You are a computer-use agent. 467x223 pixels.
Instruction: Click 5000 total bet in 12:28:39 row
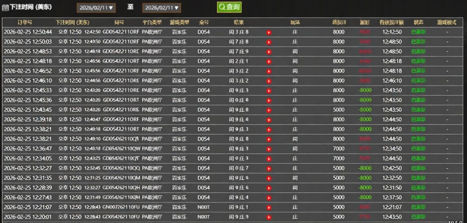339,188
